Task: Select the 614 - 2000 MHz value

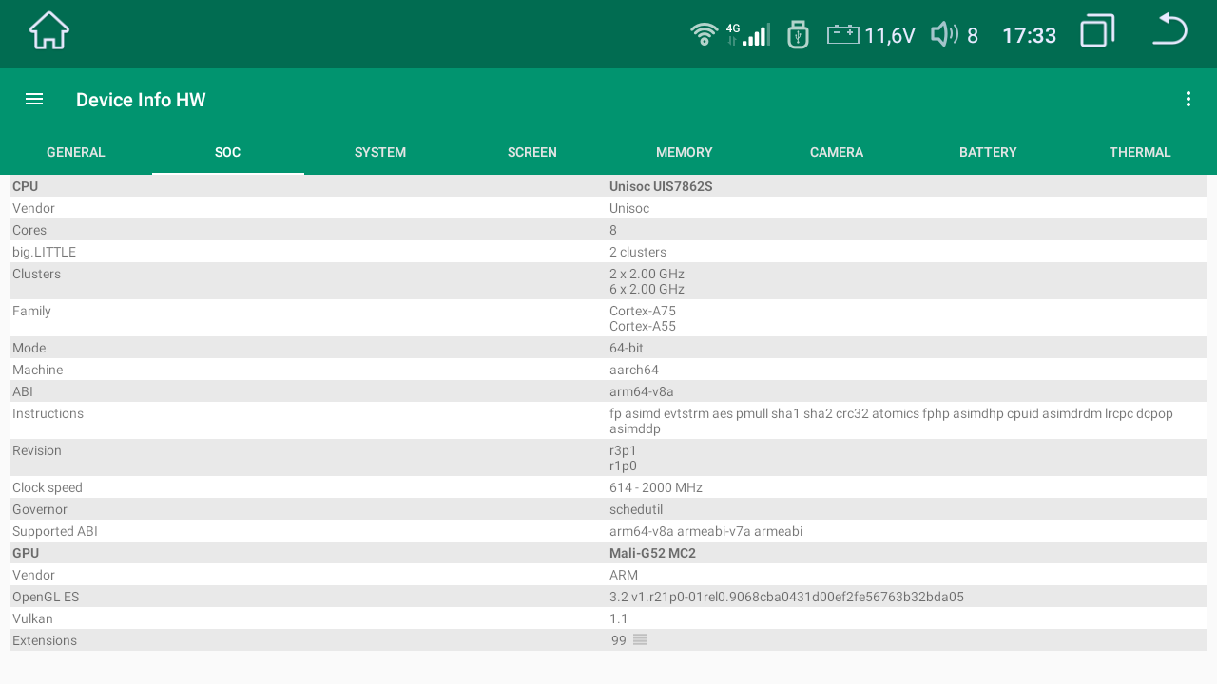Action: [656, 487]
